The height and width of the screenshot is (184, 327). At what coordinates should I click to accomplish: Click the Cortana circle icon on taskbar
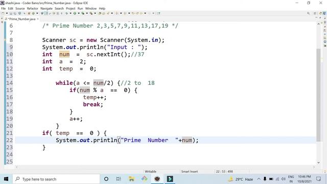[106, 179]
